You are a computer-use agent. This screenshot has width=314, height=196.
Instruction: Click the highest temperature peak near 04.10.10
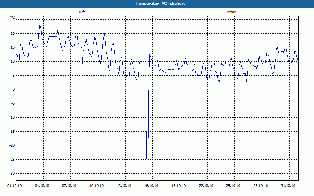click(x=40, y=24)
